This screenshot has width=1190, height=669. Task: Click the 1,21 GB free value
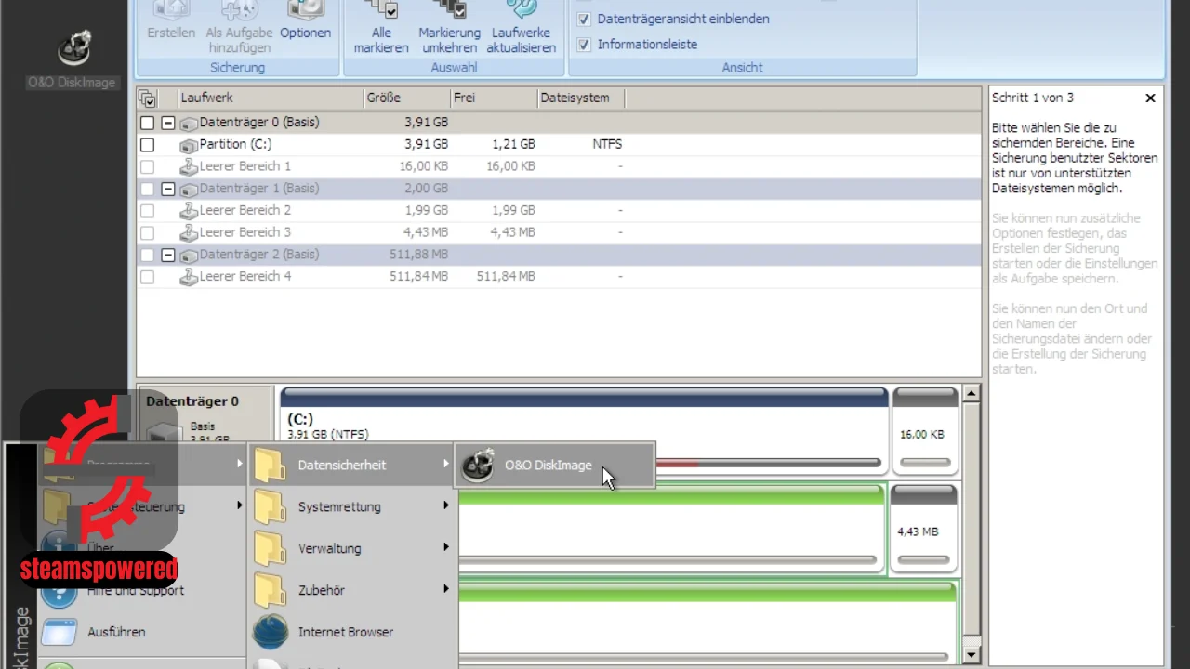point(513,145)
